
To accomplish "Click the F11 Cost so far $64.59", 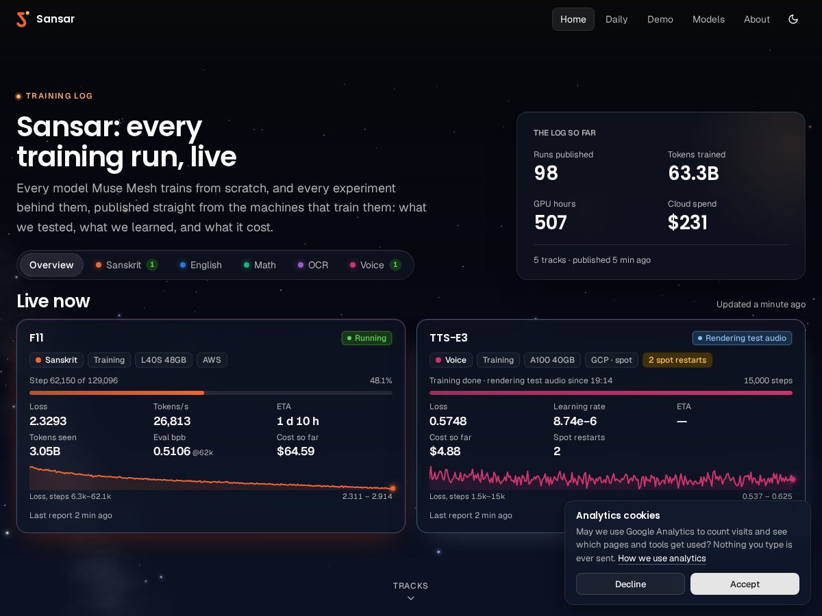I will [x=295, y=451].
